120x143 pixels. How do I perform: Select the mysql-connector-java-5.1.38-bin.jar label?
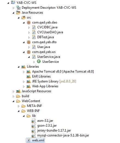[x=63, y=135]
